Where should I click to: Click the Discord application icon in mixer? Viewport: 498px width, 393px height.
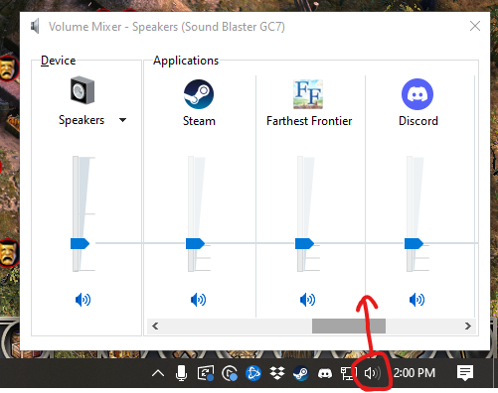pyautogui.click(x=417, y=94)
